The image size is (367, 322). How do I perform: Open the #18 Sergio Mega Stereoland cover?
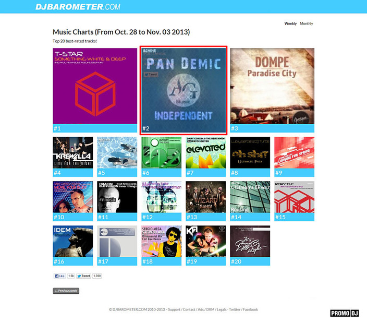click(162, 245)
